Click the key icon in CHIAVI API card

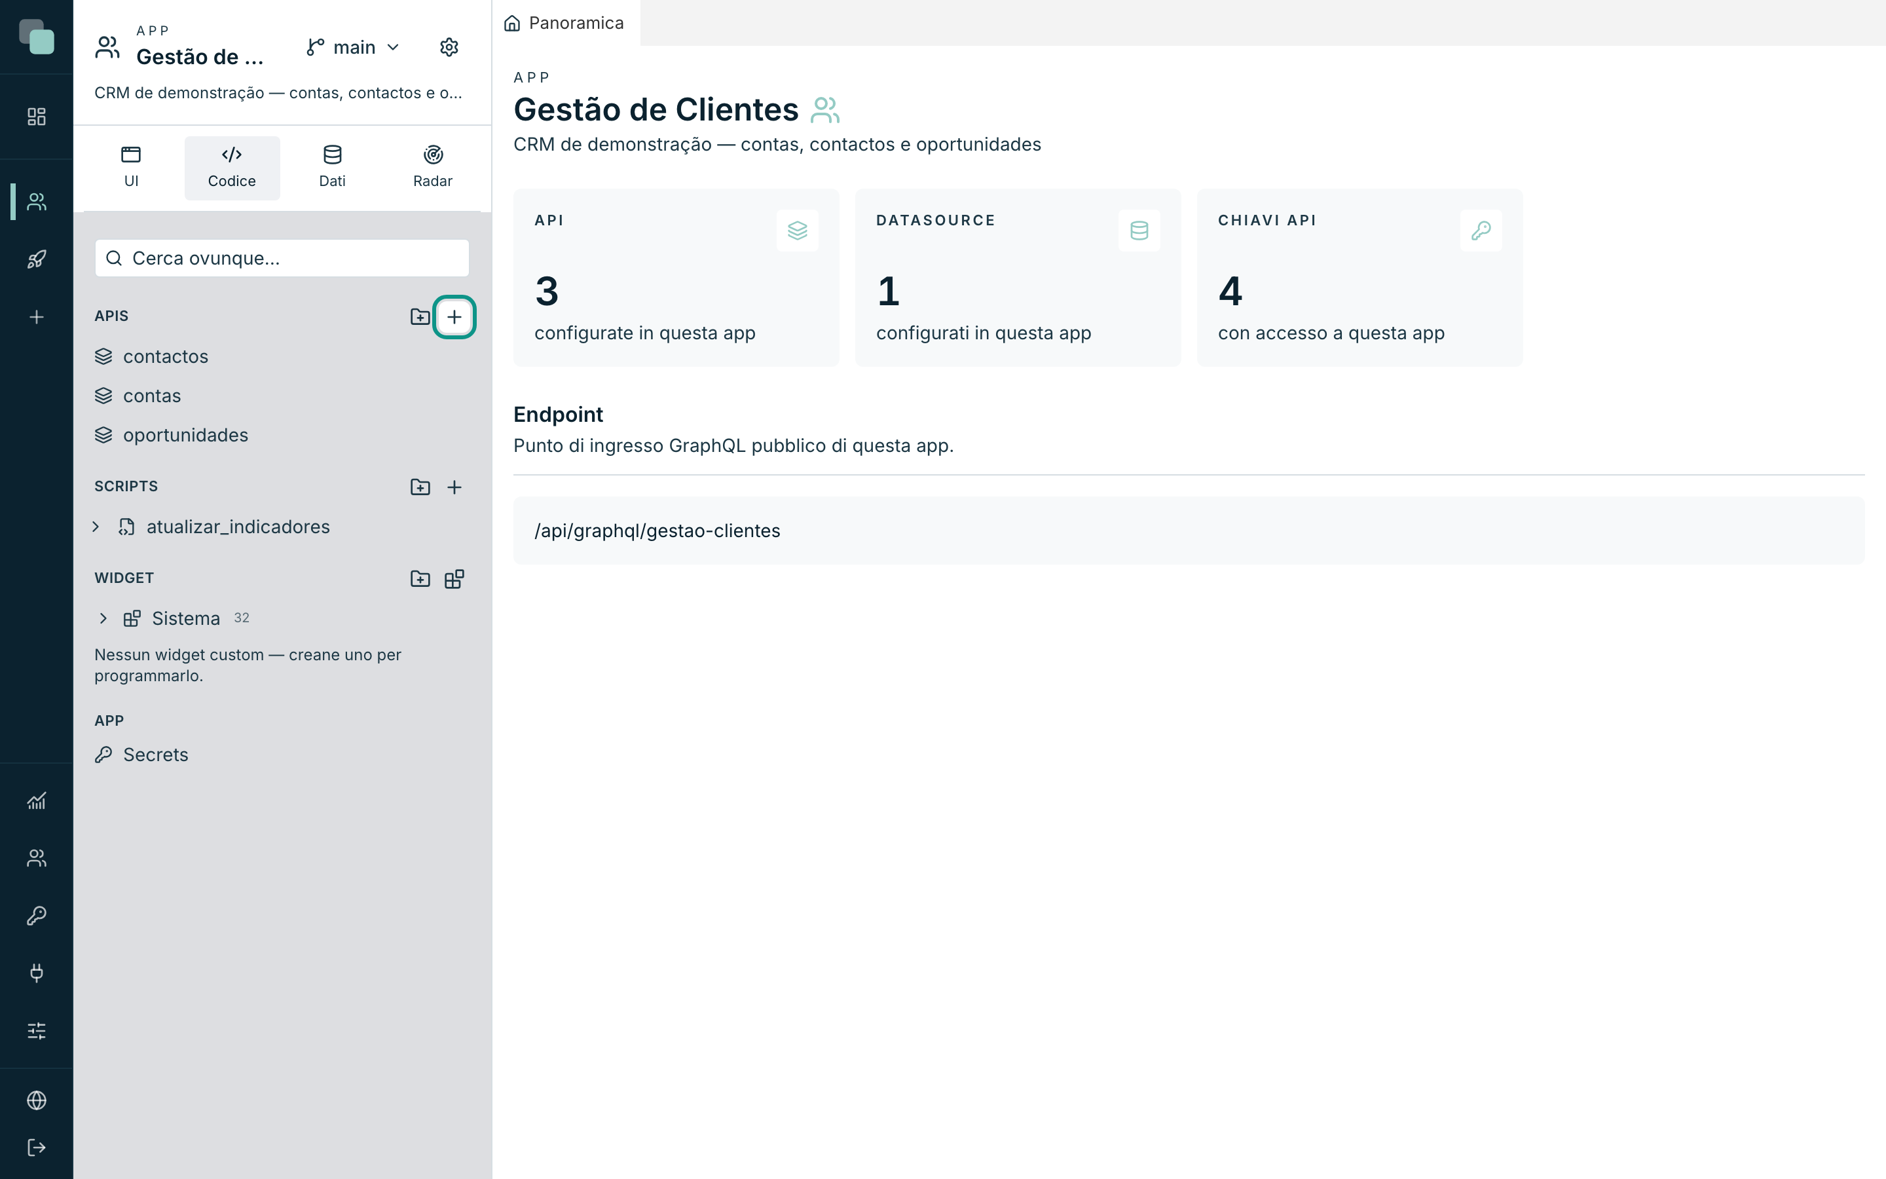click(1481, 231)
